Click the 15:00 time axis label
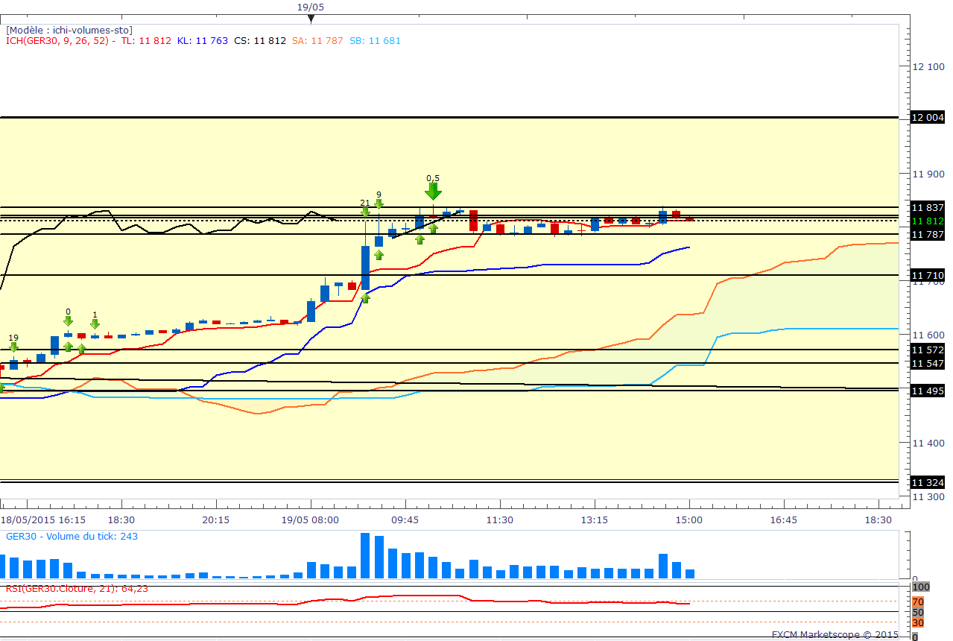 (688, 520)
